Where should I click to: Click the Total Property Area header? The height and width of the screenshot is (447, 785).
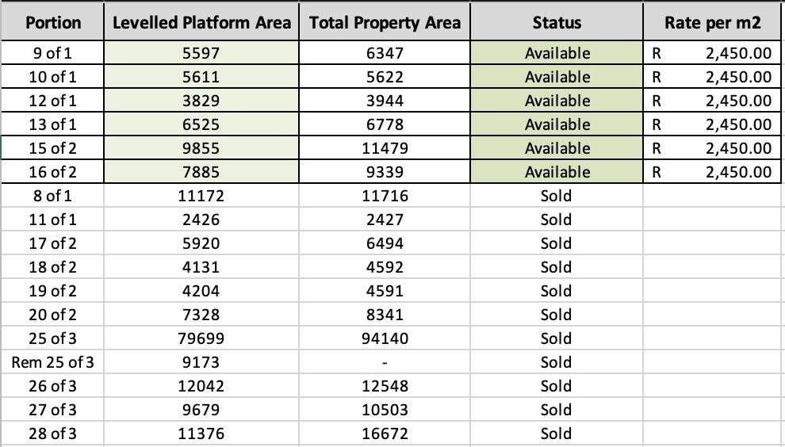[385, 22]
